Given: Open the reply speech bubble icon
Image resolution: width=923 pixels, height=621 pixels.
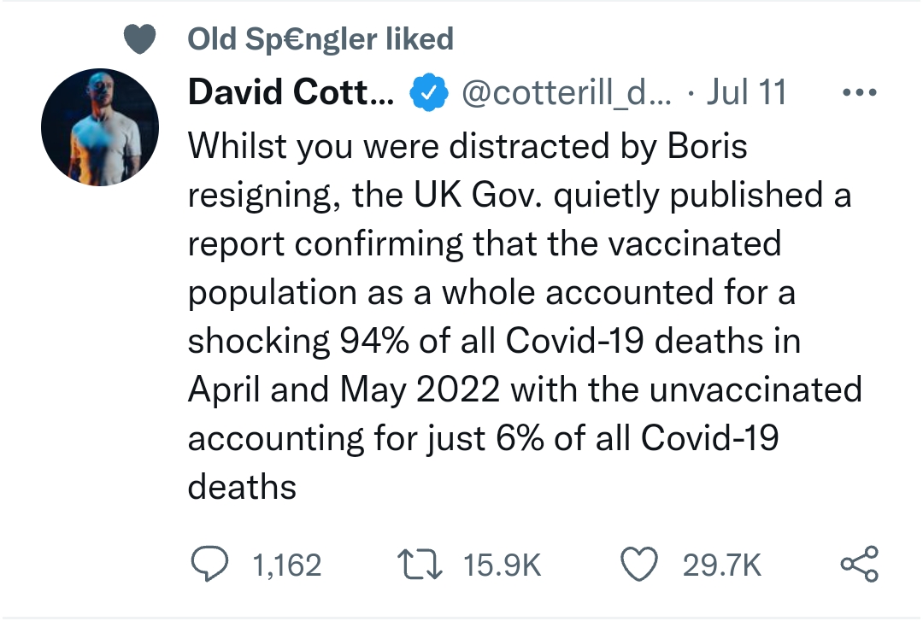Looking at the screenshot, I should (209, 564).
